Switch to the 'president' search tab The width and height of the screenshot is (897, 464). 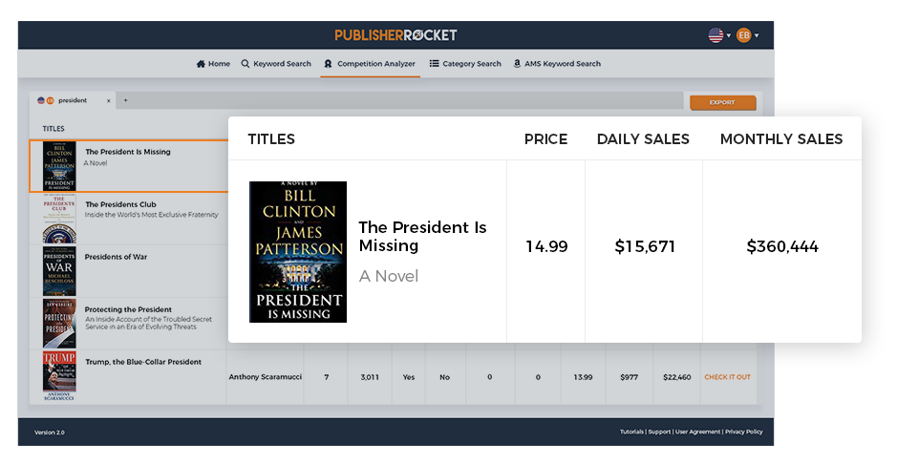pos(72,100)
